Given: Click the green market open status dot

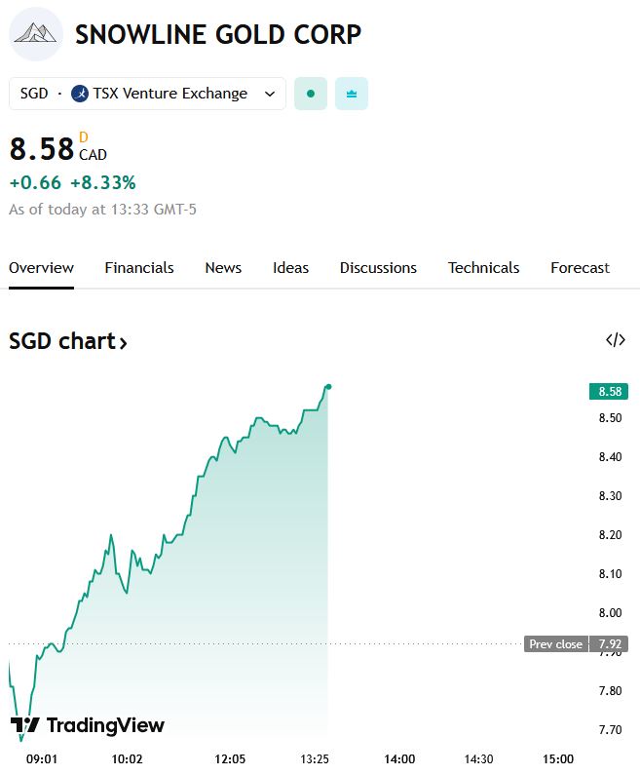Looking at the screenshot, I should pos(311,94).
